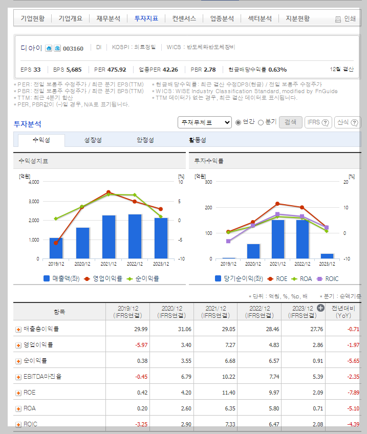Screen dimensions: 367x434
Task: Click the ROA legend marker in 투자수익률 chart
Action: tap(294, 279)
